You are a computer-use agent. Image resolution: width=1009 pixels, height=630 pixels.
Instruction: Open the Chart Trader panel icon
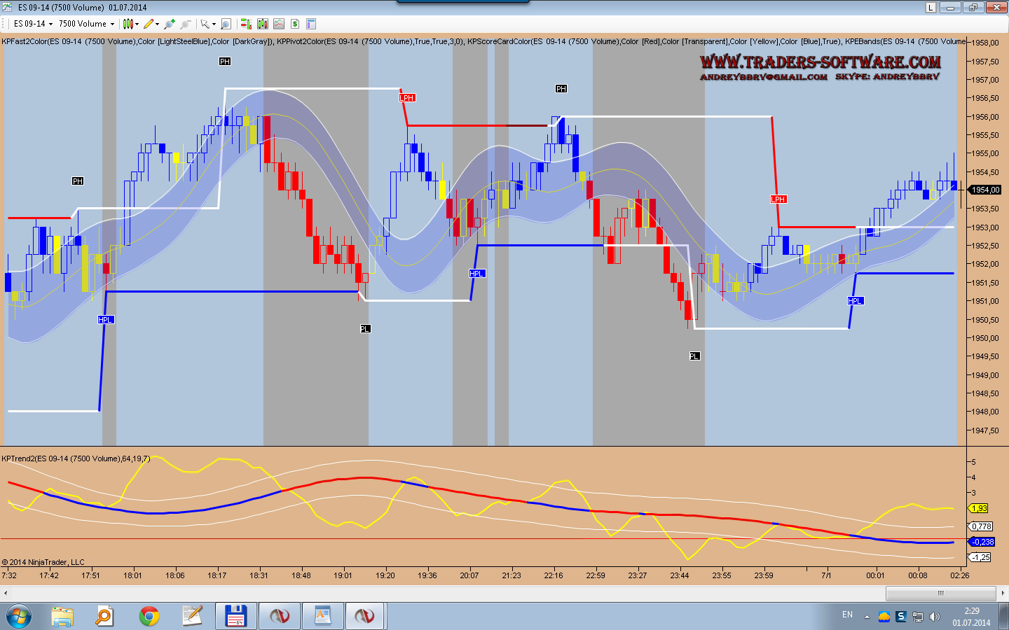coord(246,24)
